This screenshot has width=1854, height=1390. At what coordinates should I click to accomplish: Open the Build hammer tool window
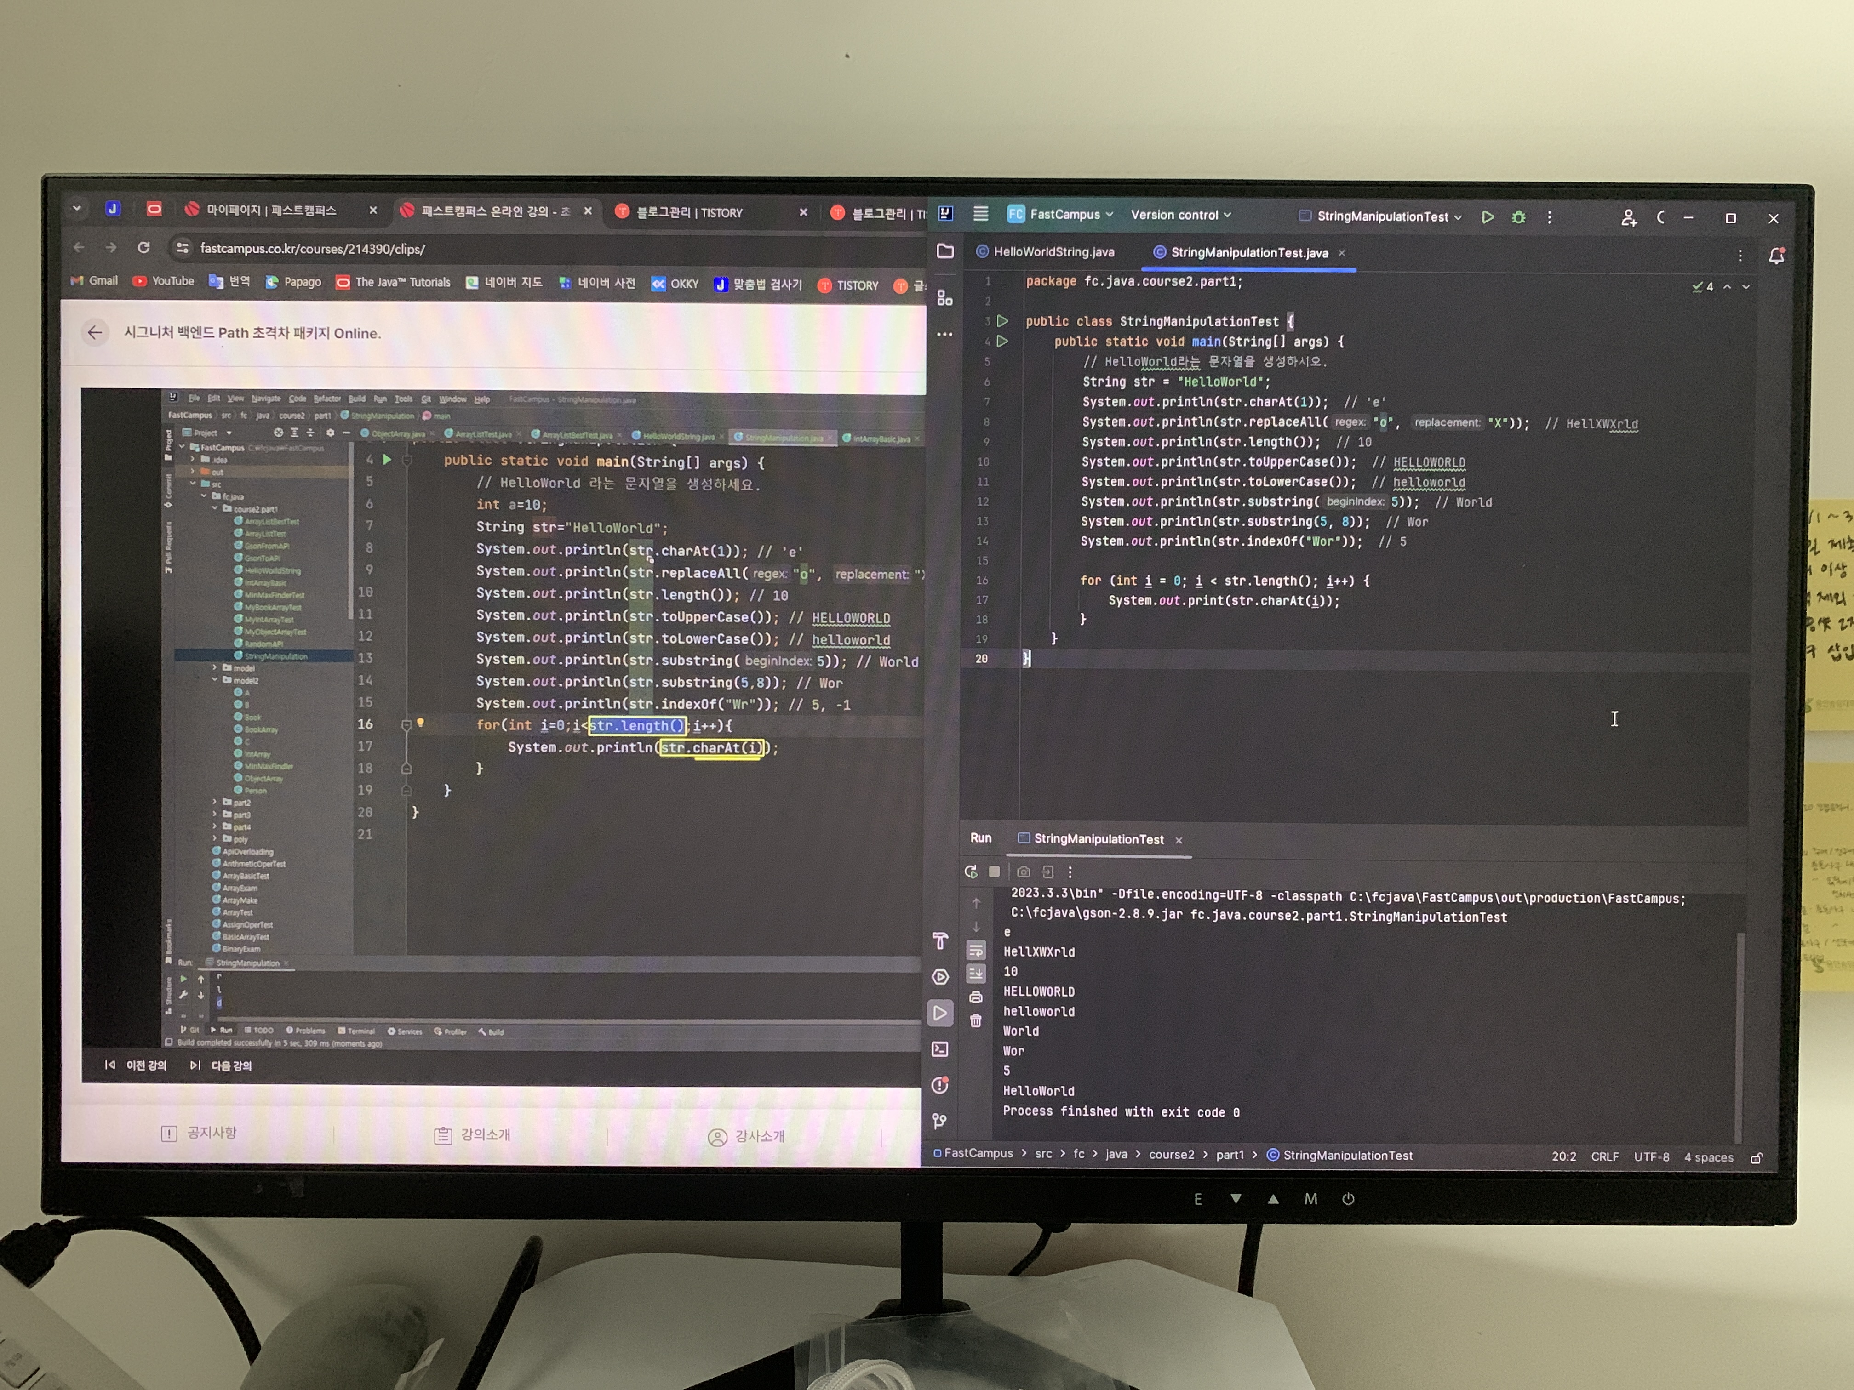click(x=940, y=941)
